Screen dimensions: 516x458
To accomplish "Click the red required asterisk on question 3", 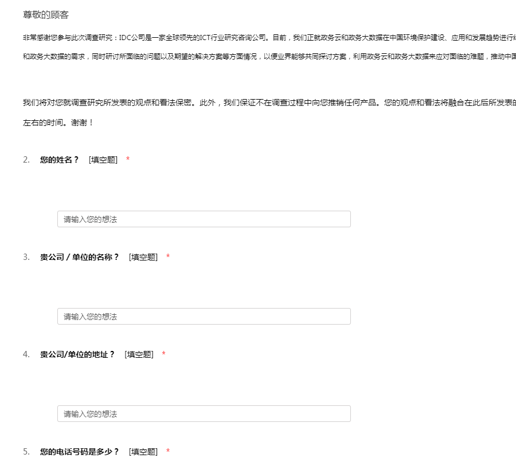I will pos(168,257).
